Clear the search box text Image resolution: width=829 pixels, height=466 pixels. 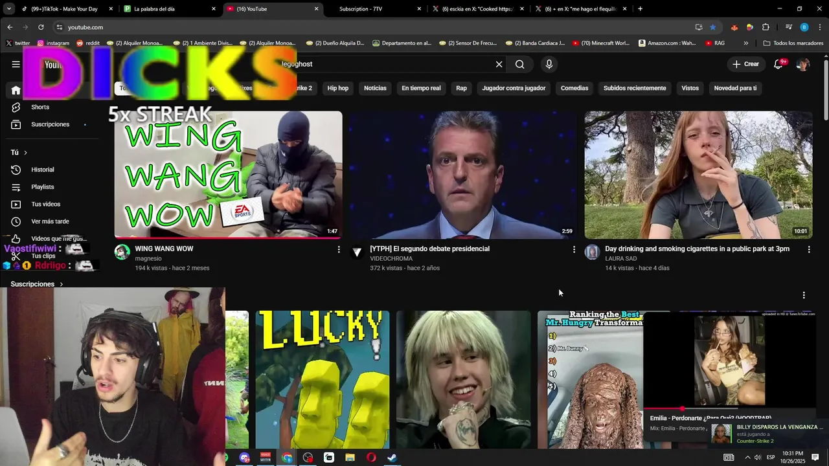pos(499,64)
